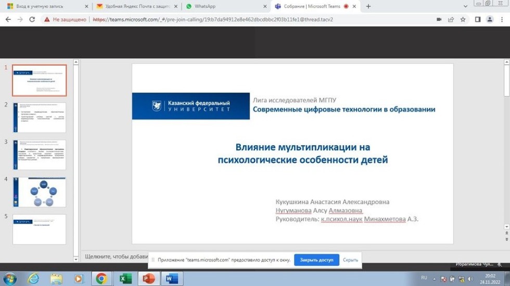The image size is (510, 286).
Task: Switch to the Яндекс Почта tab
Action: 135,6
